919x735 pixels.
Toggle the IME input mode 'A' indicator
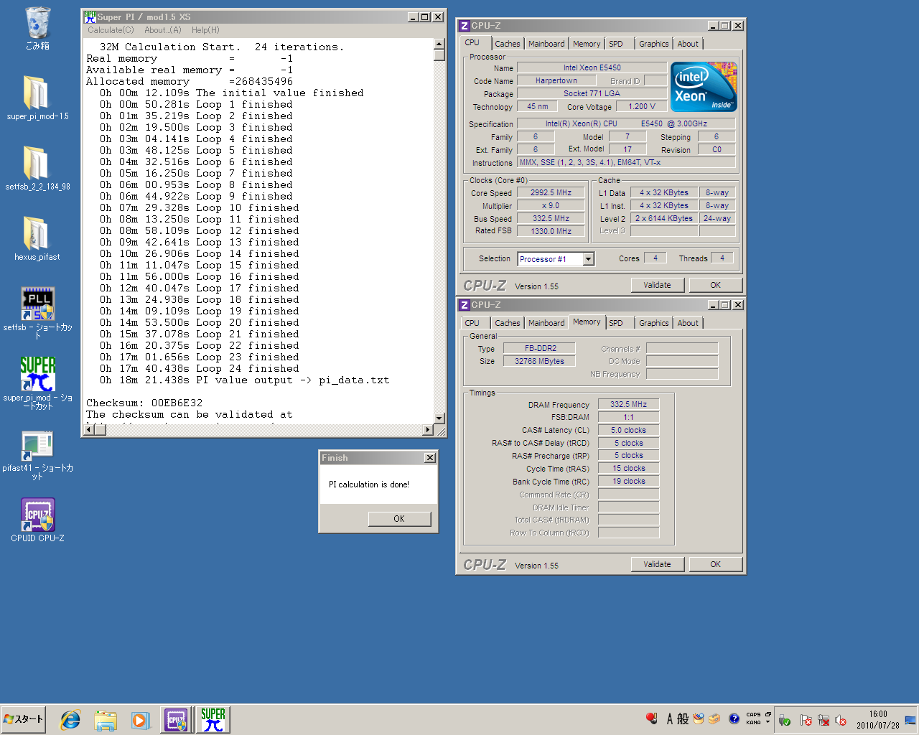(669, 718)
